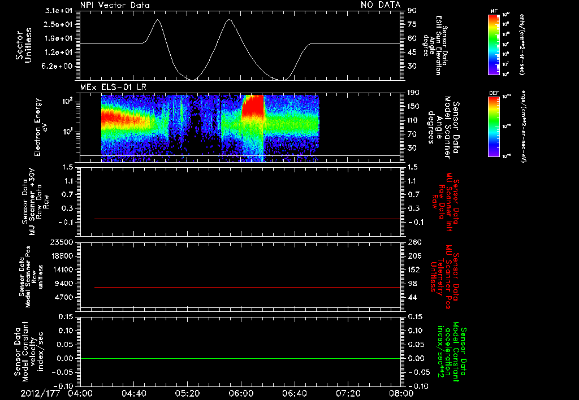Click the 3.1e+01 sector axis value
Screen dimensions: 579x400
coord(59,11)
